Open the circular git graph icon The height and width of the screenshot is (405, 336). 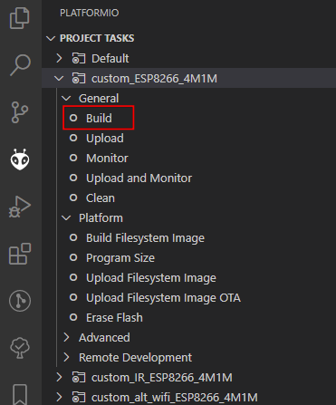20,301
